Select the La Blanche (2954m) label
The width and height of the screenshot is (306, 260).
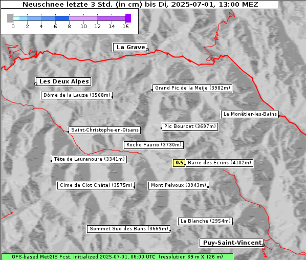pyautogui.click(x=206, y=221)
